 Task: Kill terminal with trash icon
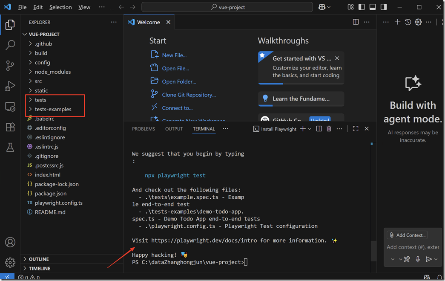[x=329, y=129]
